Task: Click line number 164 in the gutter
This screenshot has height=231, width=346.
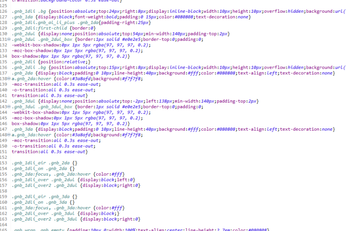Action: 4,225
